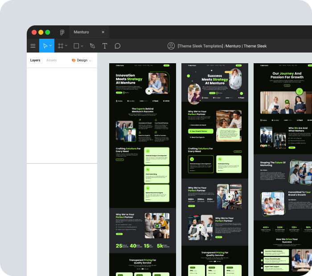312x276 pixels.
Task: Click 'How We Drive Your Success' heading
Action: click(x=287, y=240)
